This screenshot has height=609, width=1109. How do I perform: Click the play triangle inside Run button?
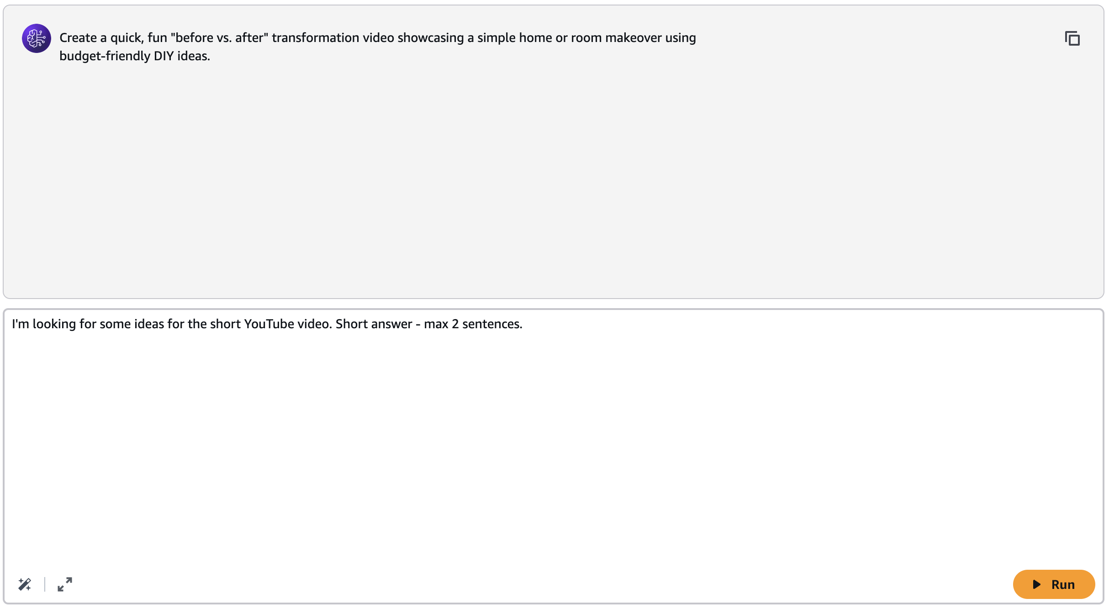[1037, 584]
